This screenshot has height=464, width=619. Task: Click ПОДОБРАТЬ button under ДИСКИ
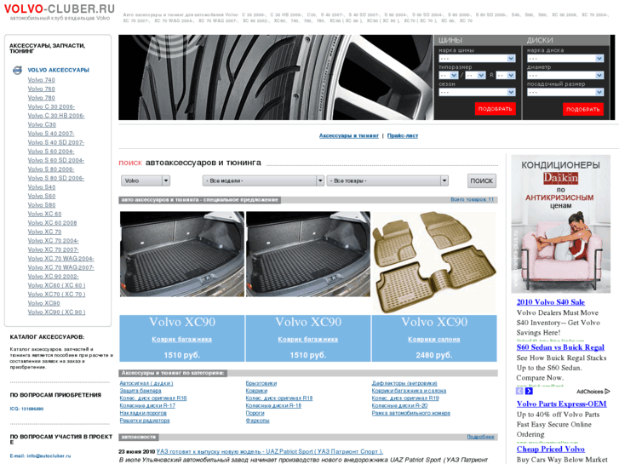click(583, 109)
